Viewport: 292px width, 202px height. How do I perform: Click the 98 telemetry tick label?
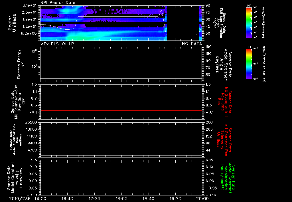pyautogui.click(x=208, y=143)
